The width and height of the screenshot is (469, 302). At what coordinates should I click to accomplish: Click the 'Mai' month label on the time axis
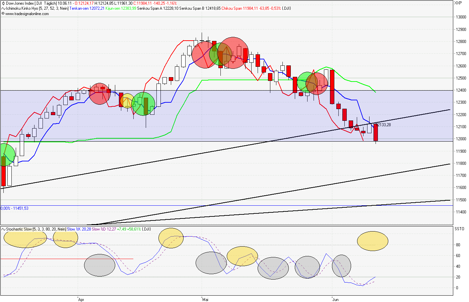pyautogui.click(x=205, y=299)
